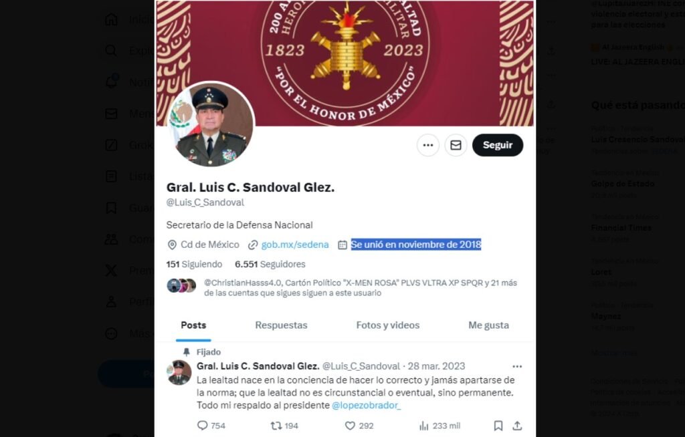Follow the account with Seguir button
685x437 pixels.
498,145
